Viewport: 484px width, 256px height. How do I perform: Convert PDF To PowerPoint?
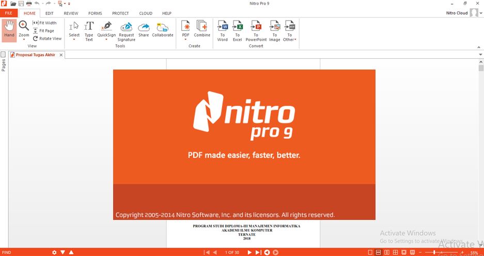pyautogui.click(x=256, y=31)
